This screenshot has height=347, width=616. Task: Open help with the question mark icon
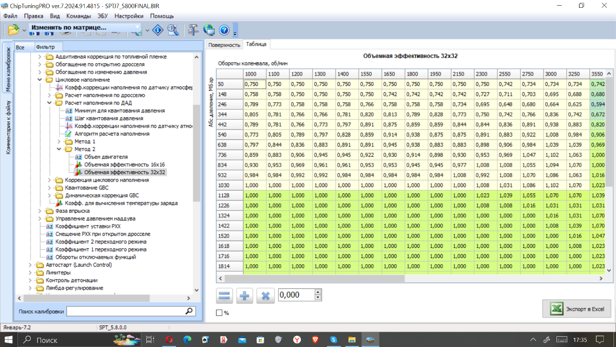point(224,30)
